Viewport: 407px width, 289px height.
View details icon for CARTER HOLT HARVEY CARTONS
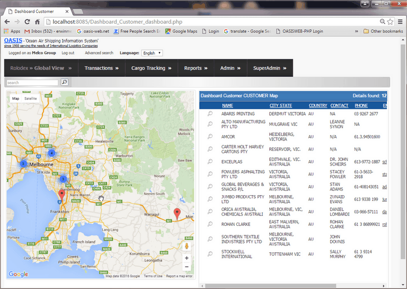[210, 149]
